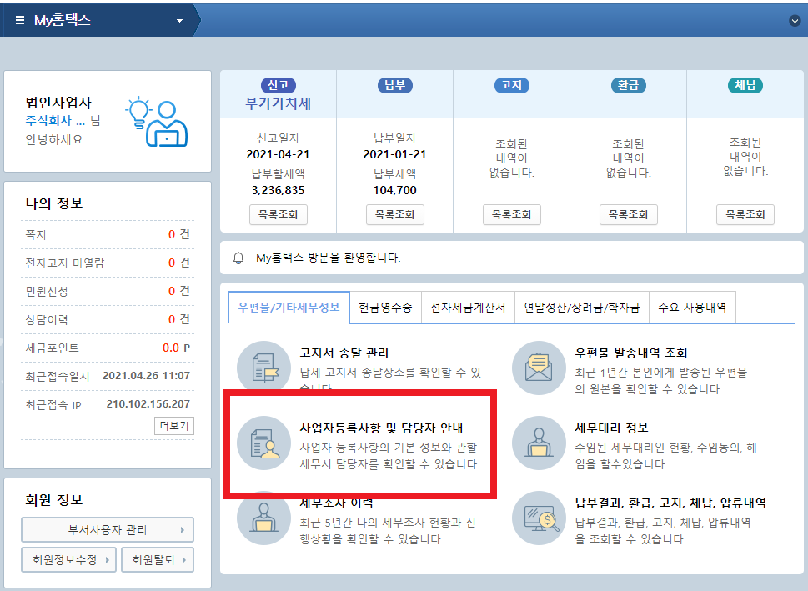Screen dimensions: 808x591
Task: Open 목록조회 under 고지 column
Action: tap(512, 214)
